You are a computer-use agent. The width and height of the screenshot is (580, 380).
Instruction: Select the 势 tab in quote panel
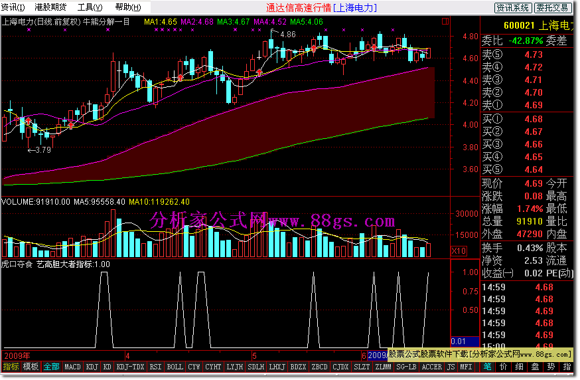click(551, 367)
